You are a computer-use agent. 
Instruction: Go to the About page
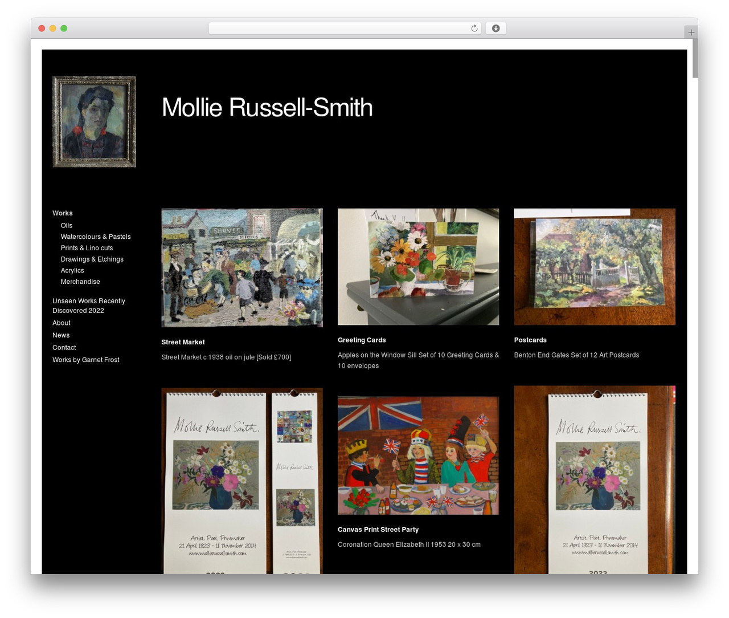click(62, 323)
